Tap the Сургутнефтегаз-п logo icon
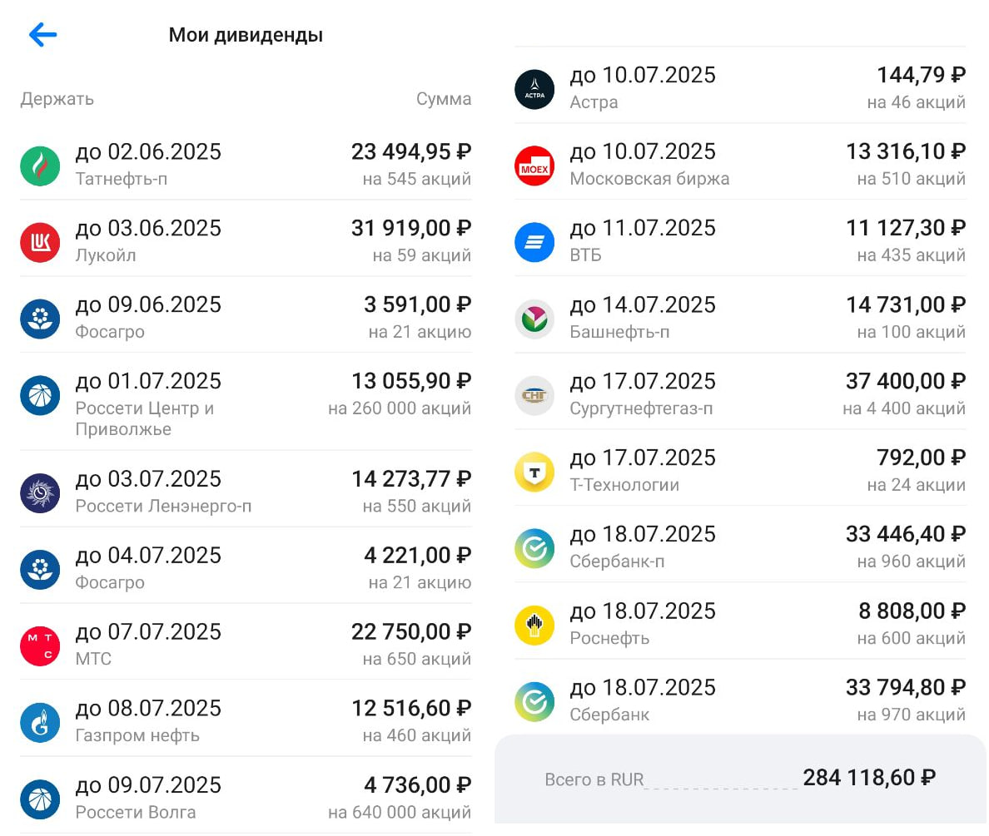989x836 pixels. (534, 395)
